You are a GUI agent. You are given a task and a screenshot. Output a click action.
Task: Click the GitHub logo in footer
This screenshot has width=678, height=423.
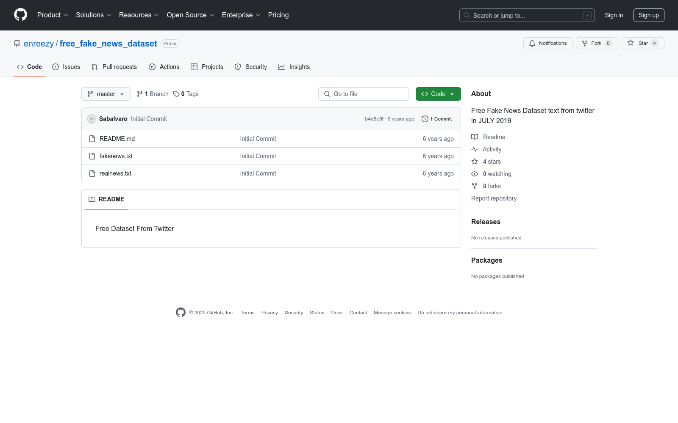point(181,313)
